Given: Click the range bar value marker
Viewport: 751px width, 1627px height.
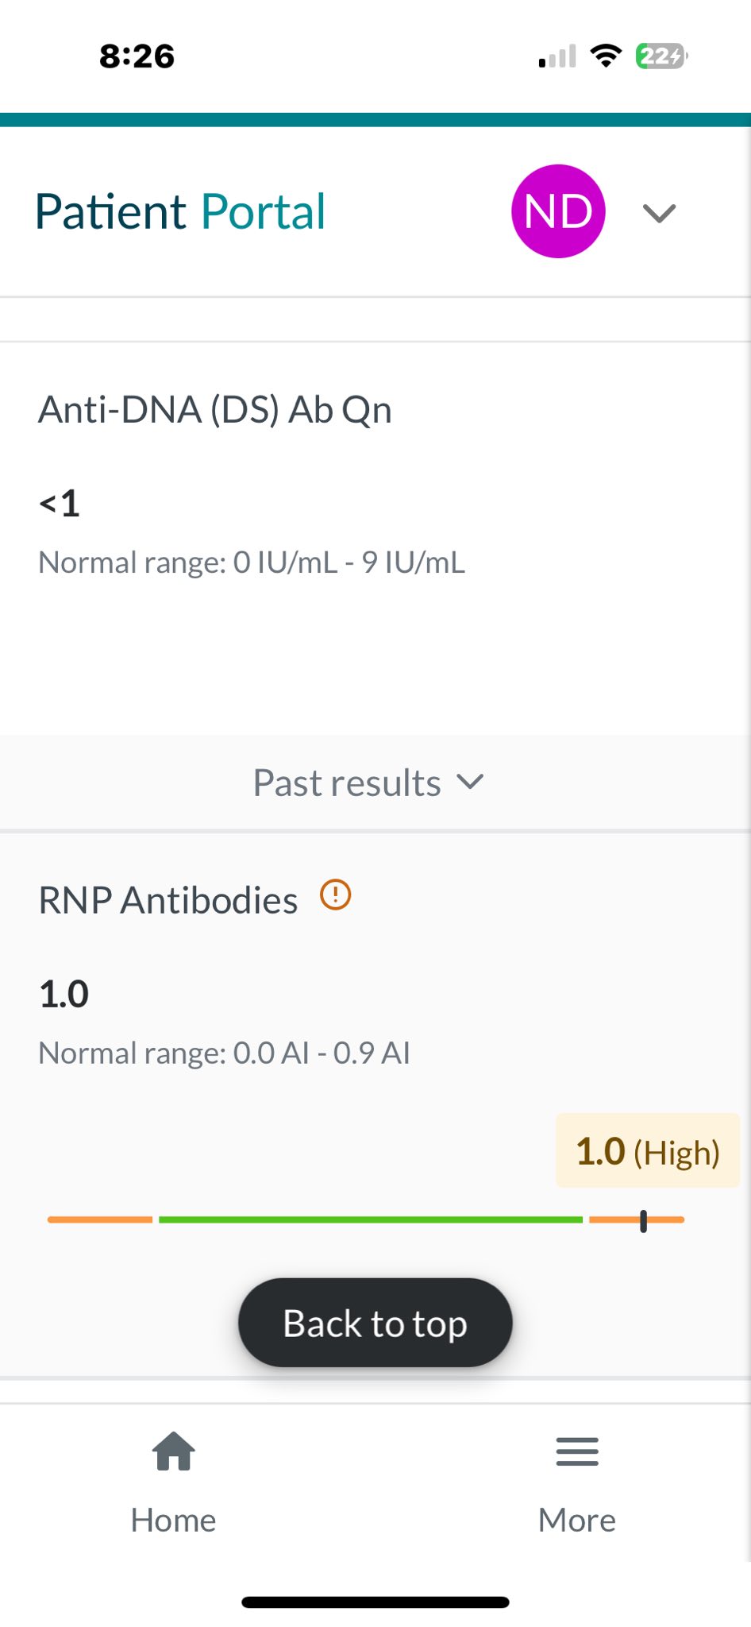Looking at the screenshot, I should 643,1221.
